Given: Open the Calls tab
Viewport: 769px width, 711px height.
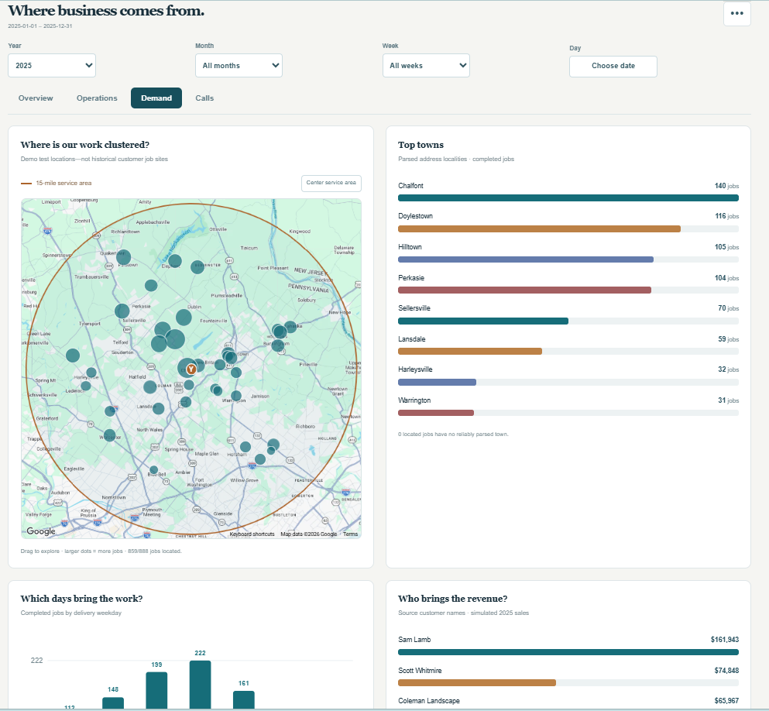Looking at the screenshot, I should tap(204, 98).
